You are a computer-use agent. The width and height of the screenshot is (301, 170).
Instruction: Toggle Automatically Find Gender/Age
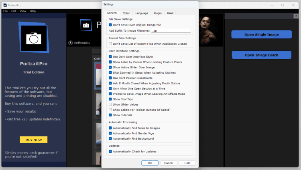pyautogui.click(x=110, y=133)
